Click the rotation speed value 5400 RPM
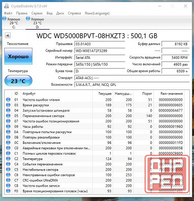The image size is (194, 201). [176, 58]
